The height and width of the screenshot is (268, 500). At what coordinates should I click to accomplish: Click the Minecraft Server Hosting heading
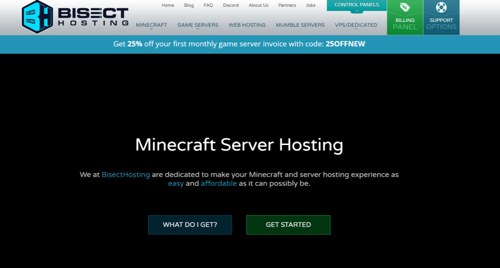[x=239, y=145]
